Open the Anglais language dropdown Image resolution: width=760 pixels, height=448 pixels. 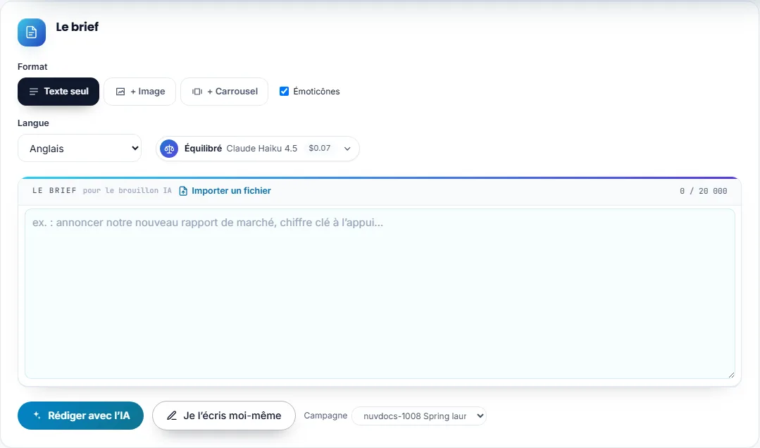point(80,149)
